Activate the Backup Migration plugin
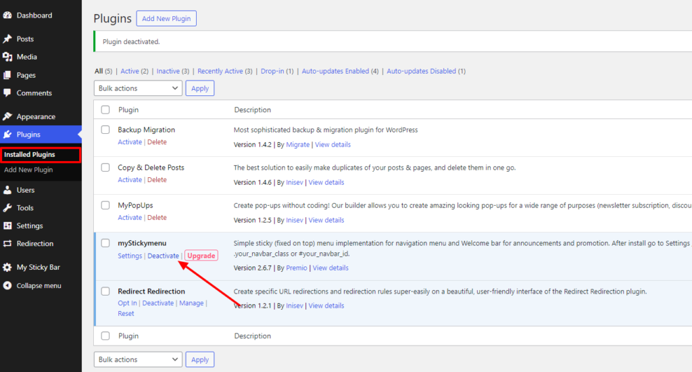 pos(130,142)
